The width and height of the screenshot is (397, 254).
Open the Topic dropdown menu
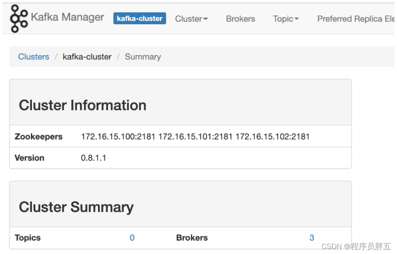(286, 19)
